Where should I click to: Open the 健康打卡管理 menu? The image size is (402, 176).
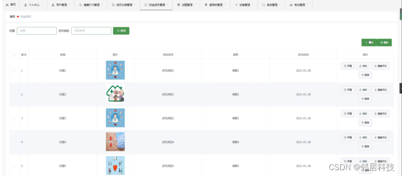(91, 5)
